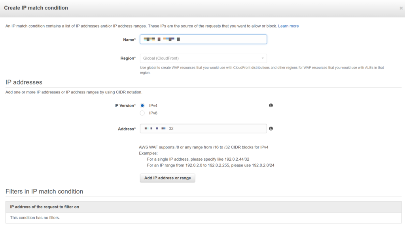The height and width of the screenshot is (226, 405).
Task: Click the AWS WAF CIDR support hint text
Action: 204,147
